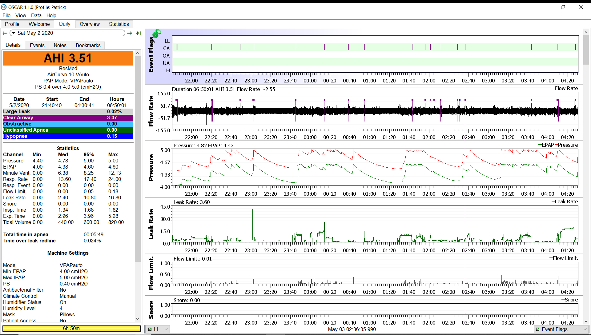Click the details panel scroll down arrow

point(138,319)
